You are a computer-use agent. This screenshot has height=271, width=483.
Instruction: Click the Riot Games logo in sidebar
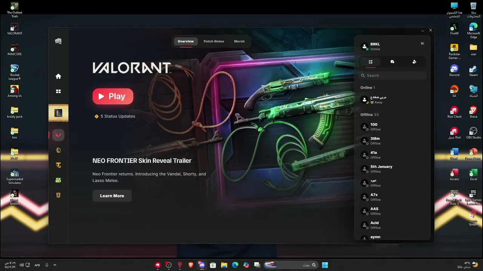coord(58,41)
